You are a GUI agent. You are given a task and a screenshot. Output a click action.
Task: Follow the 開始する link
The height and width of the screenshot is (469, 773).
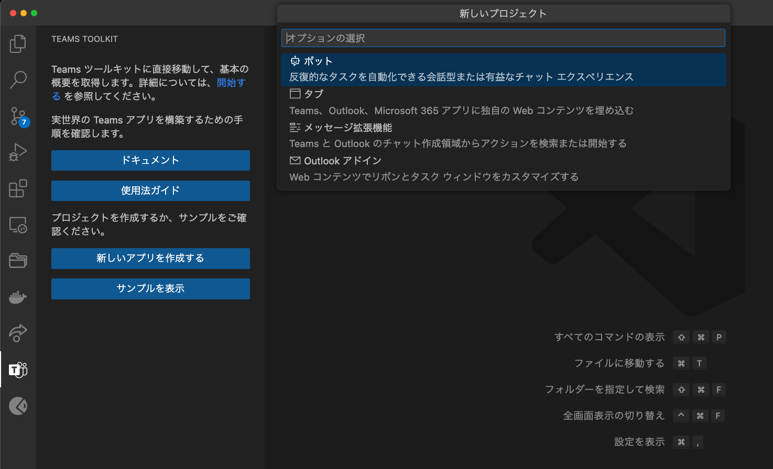coord(231,83)
